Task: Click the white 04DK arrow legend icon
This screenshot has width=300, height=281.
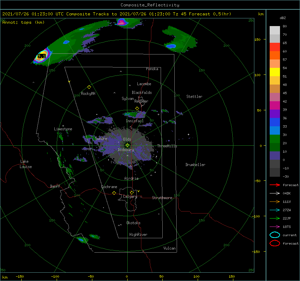Action: pyautogui.click(x=275, y=193)
